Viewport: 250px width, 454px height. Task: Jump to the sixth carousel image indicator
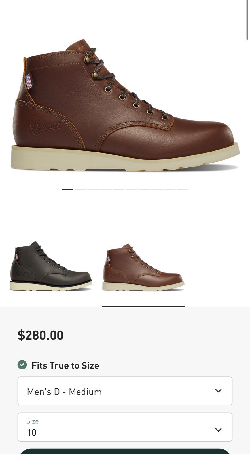(x=131, y=189)
